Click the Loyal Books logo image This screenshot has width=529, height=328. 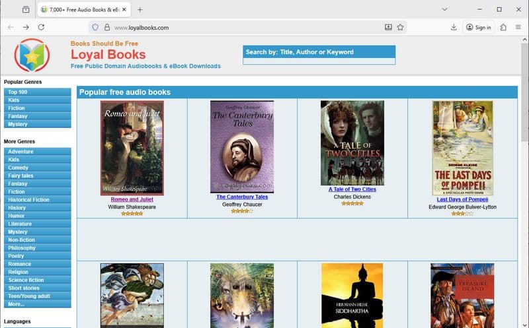(32, 55)
